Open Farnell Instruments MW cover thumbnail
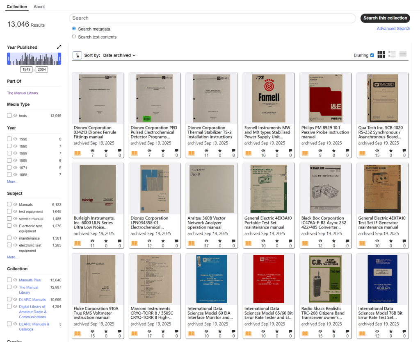The width and height of the screenshot is (420, 342). coord(269,98)
